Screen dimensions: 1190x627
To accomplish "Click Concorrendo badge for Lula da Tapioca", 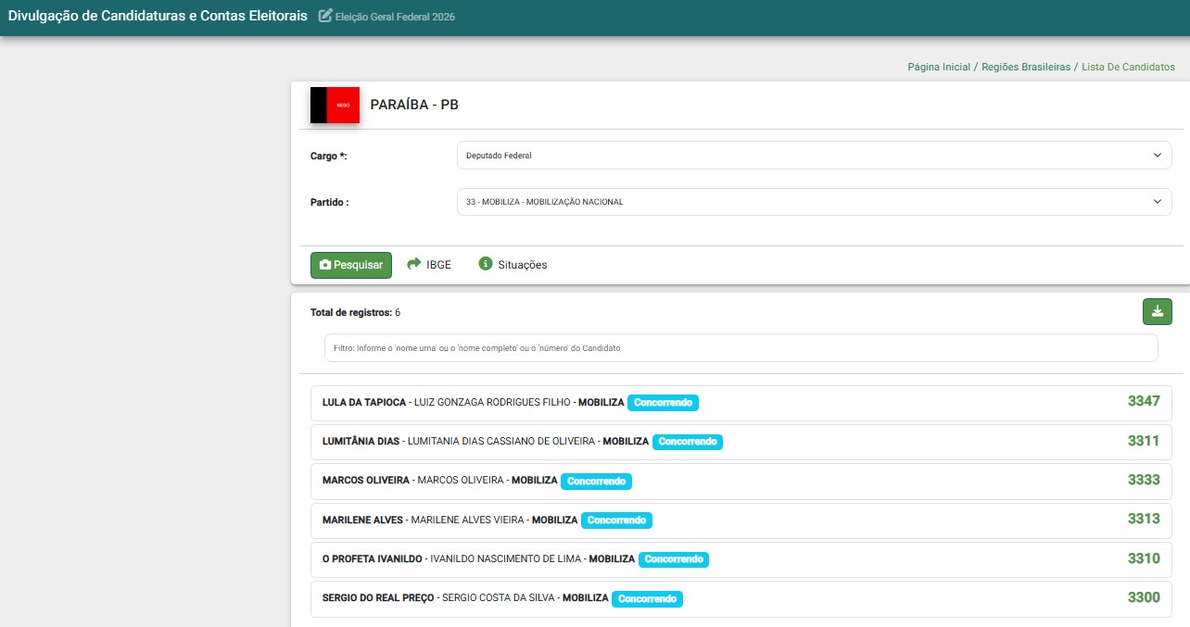I will coord(663,403).
